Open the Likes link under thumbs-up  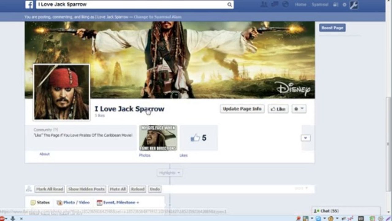183,155
